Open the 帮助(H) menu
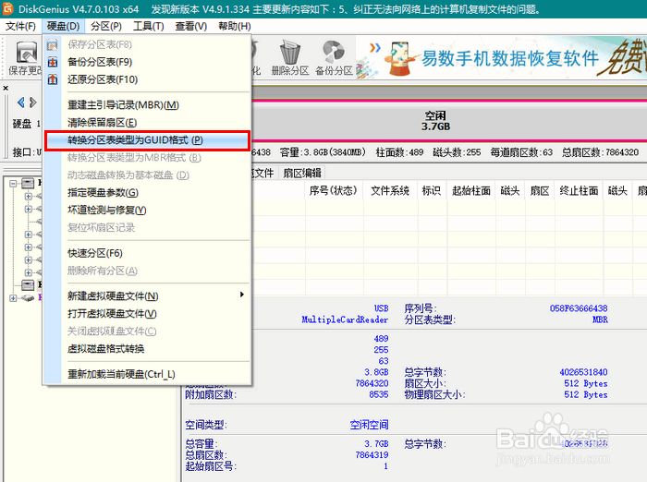Screen dimensions: 647x482 (x=235, y=26)
